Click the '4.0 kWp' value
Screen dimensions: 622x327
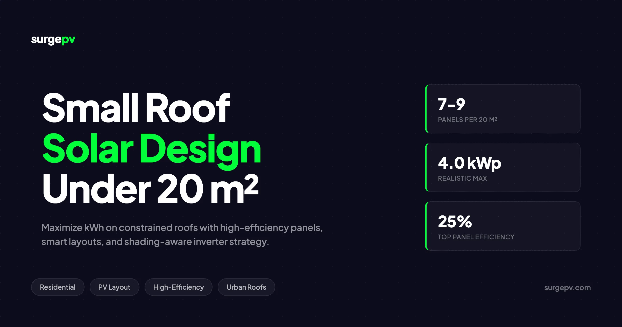[469, 163]
